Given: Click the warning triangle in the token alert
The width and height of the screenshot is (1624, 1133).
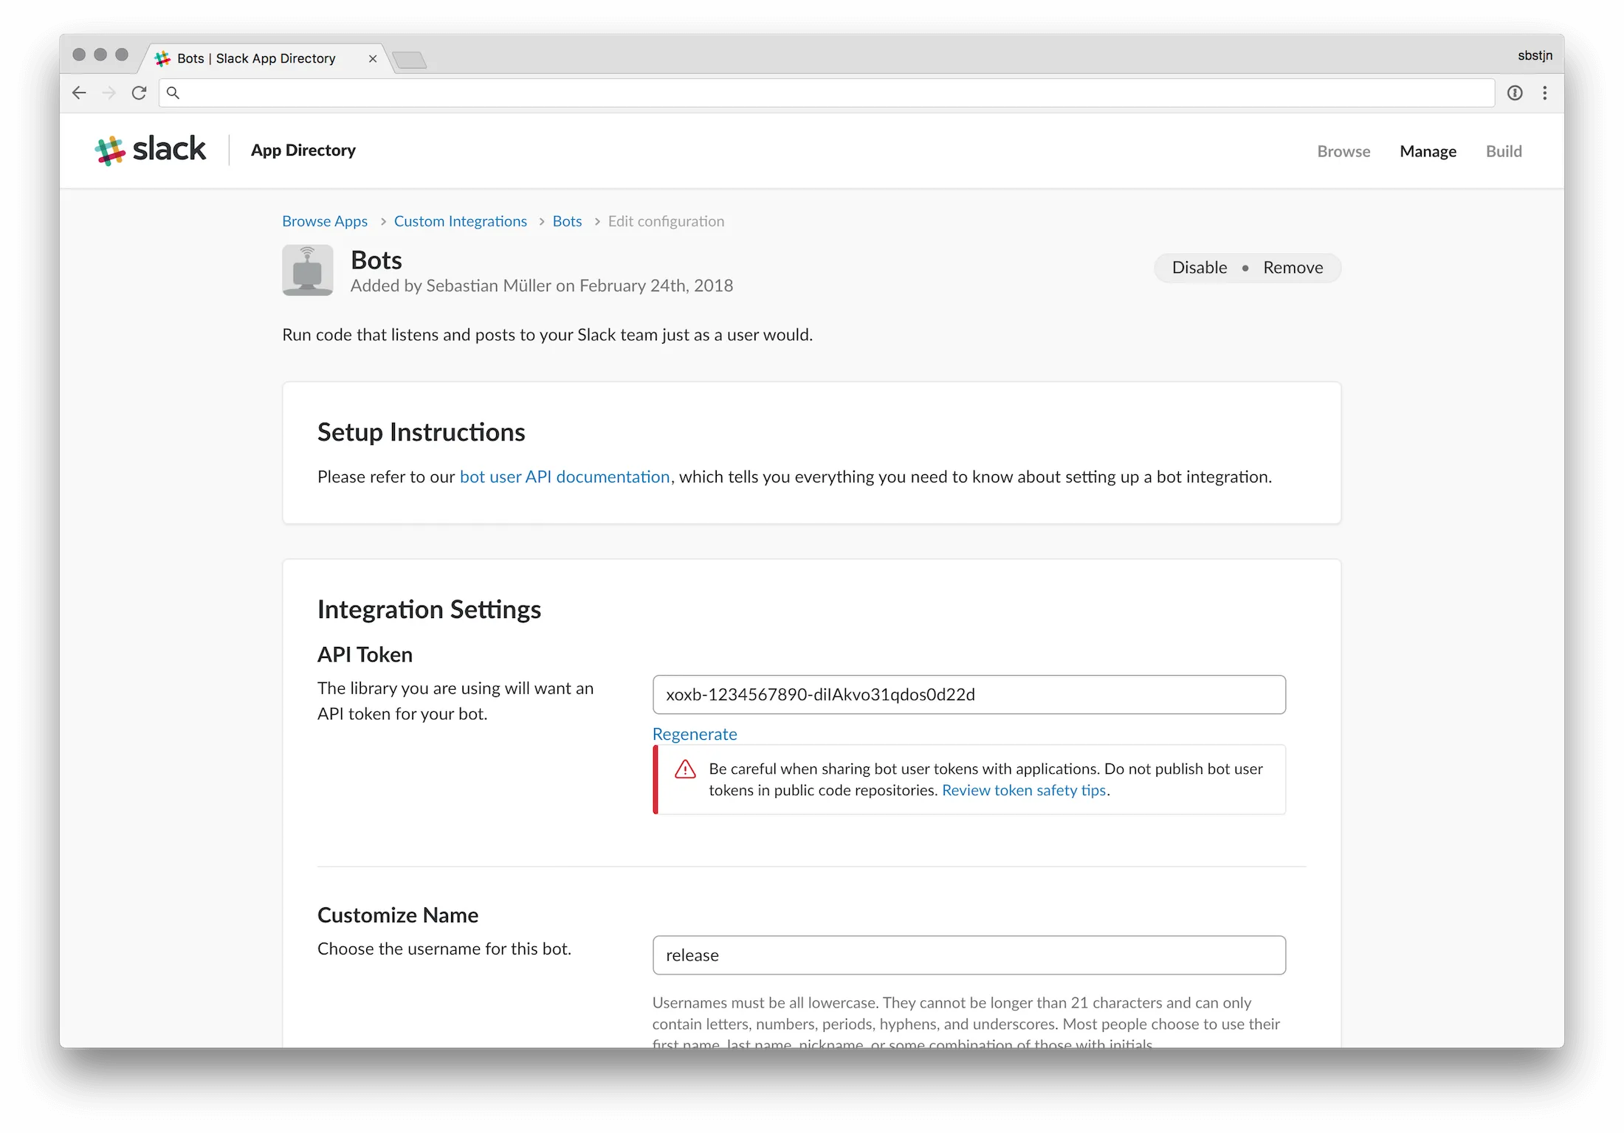Looking at the screenshot, I should [685, 769].
